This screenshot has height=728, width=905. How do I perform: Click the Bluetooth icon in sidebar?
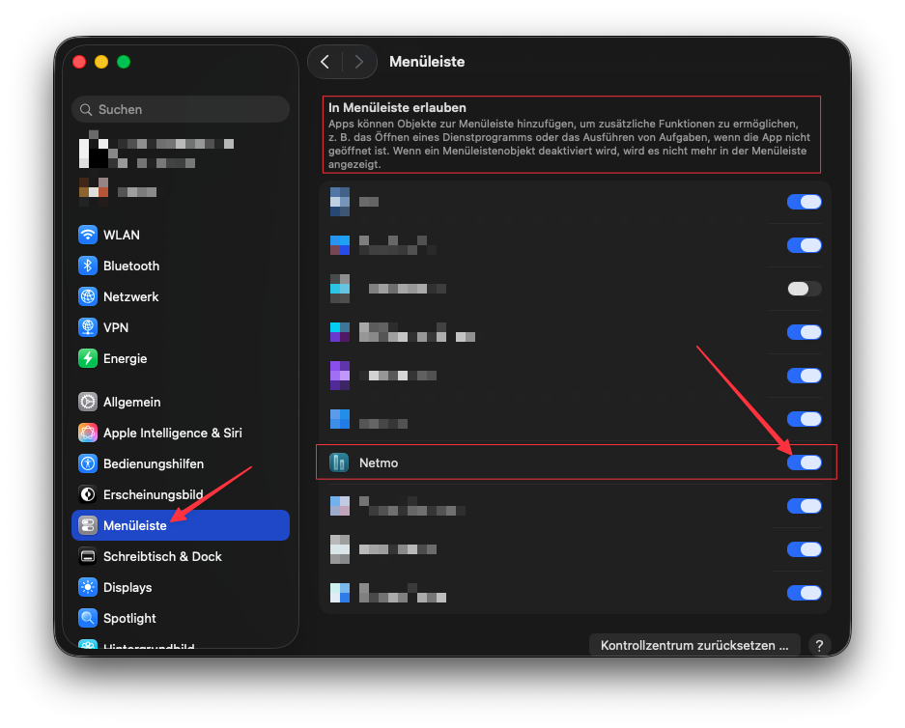88,266
